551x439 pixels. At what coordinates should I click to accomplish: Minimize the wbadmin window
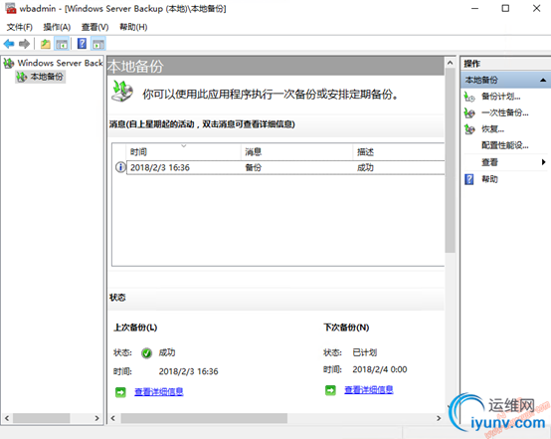pyautogui.click(x=474, y=8)
